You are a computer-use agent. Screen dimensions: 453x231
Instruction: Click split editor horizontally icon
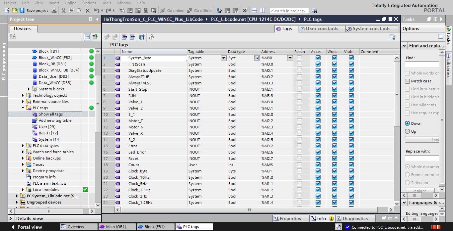[x=255, y=11]
